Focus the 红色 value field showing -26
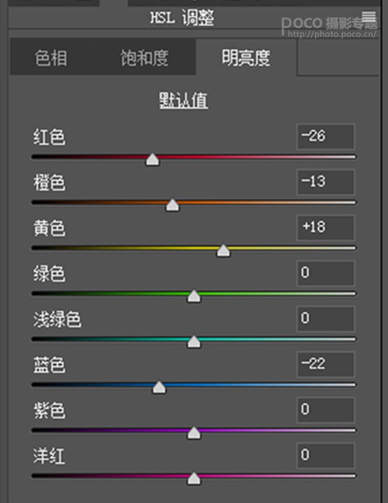The image size is (388, 503). point(326,137)
